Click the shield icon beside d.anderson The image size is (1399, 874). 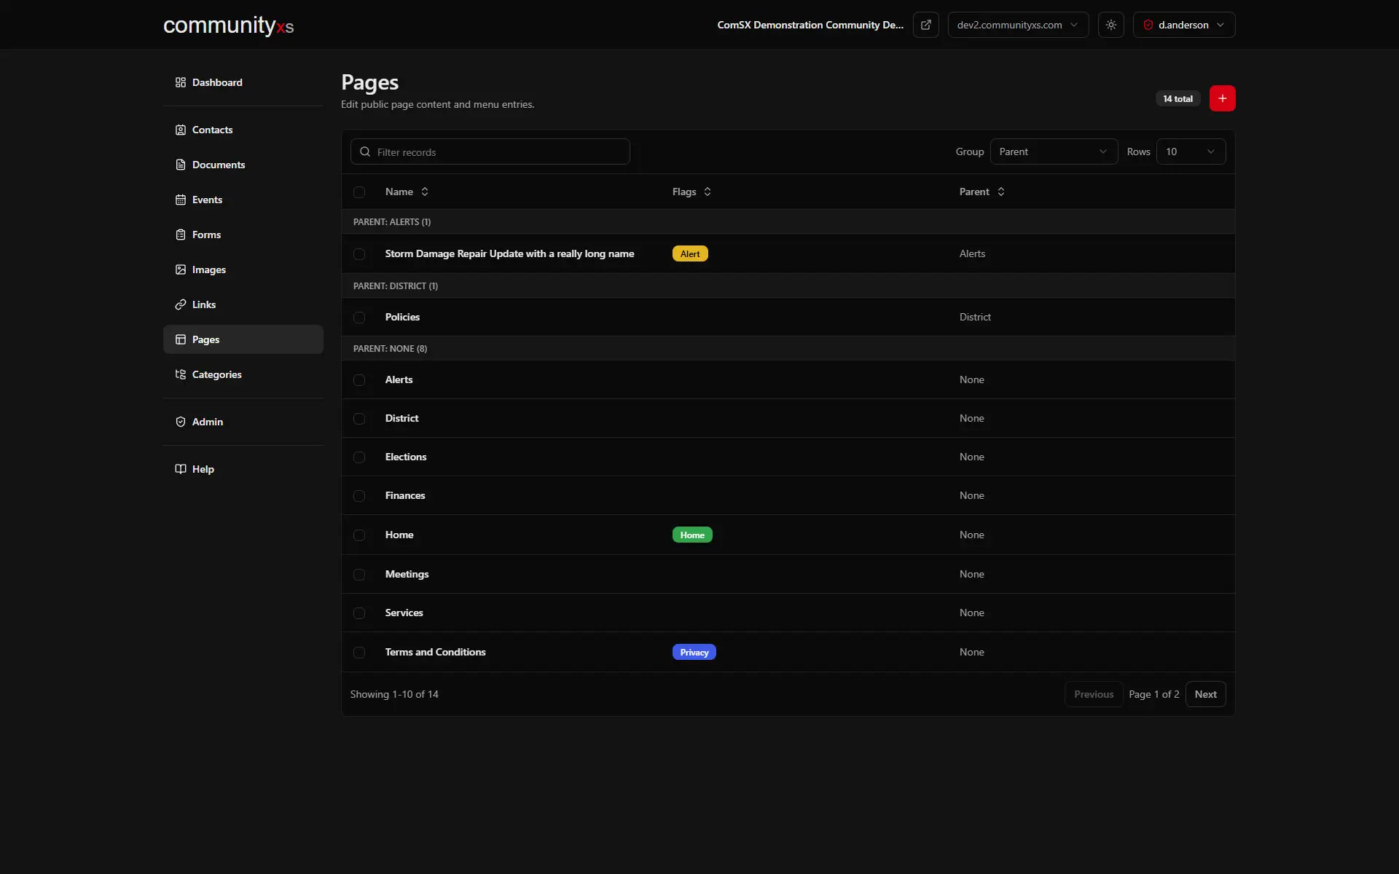click(1148, 25)
